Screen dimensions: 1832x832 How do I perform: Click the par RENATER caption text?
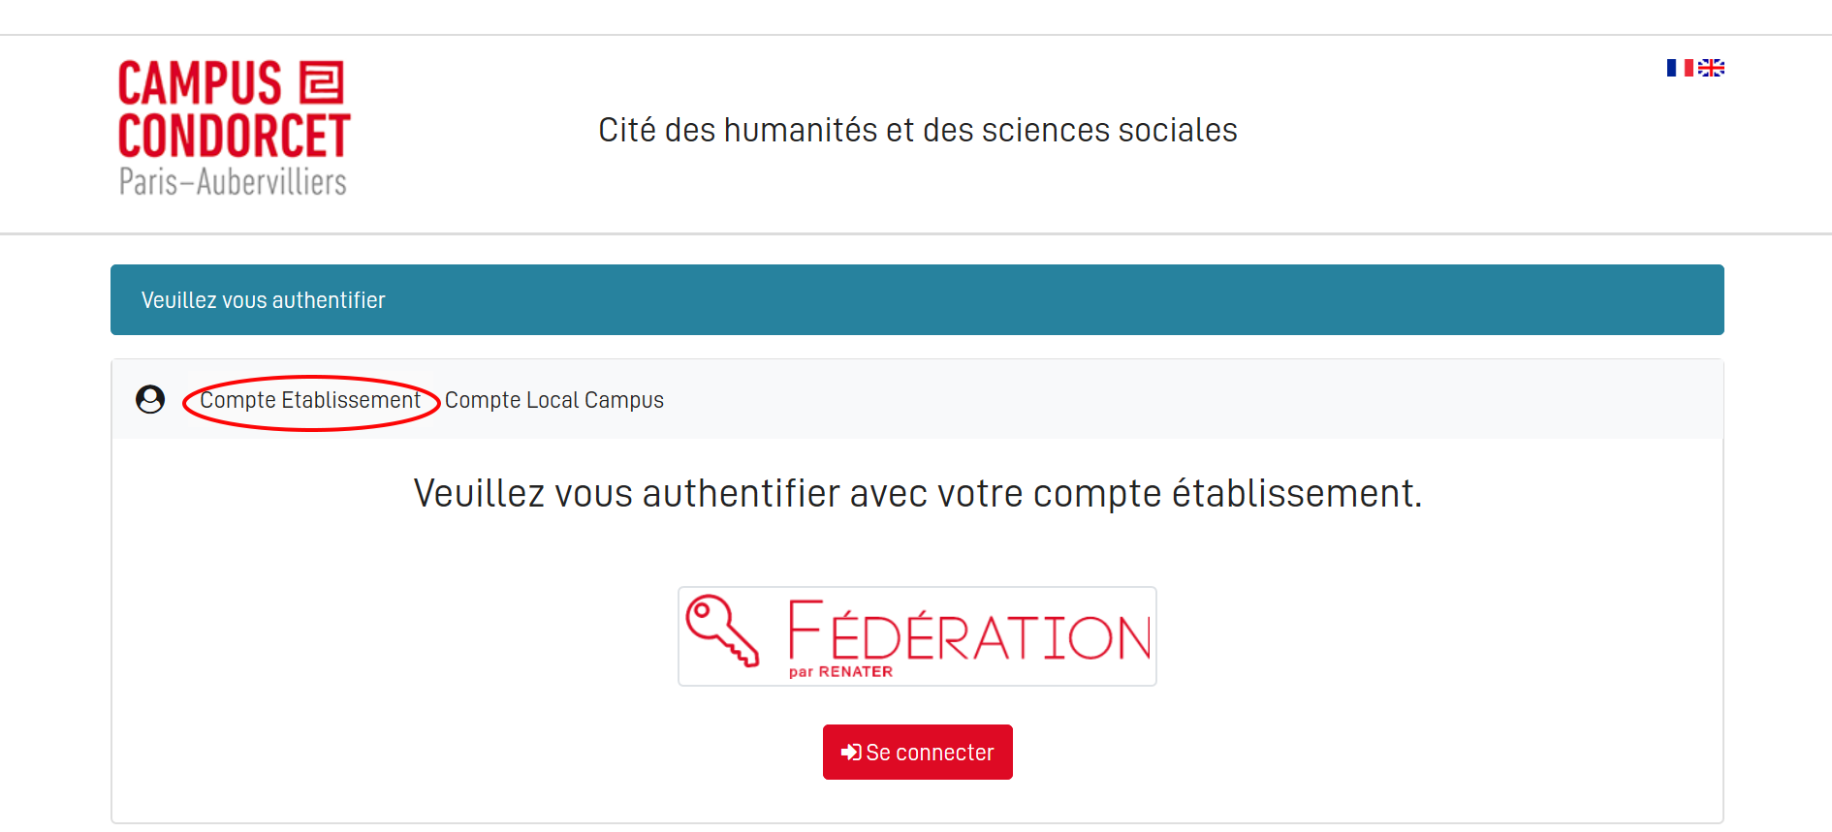point(840,671)
